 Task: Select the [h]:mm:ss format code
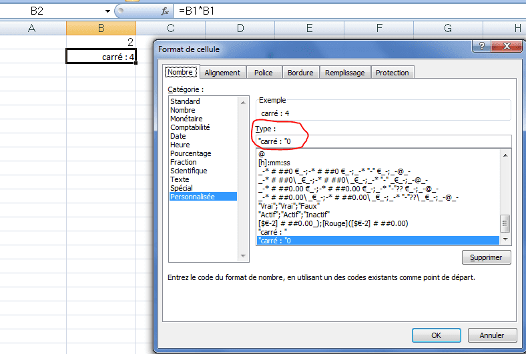(274, 162)
